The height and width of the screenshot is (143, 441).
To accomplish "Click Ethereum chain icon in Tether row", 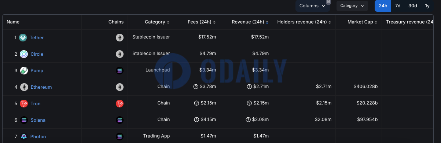I will coord(120,37).
